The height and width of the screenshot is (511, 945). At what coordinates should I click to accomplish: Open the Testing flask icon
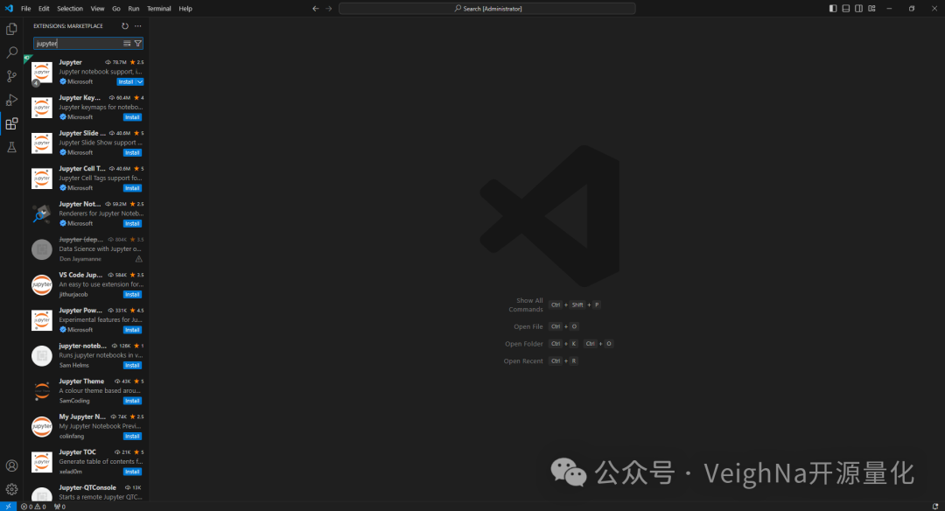(x=11, y=147)
